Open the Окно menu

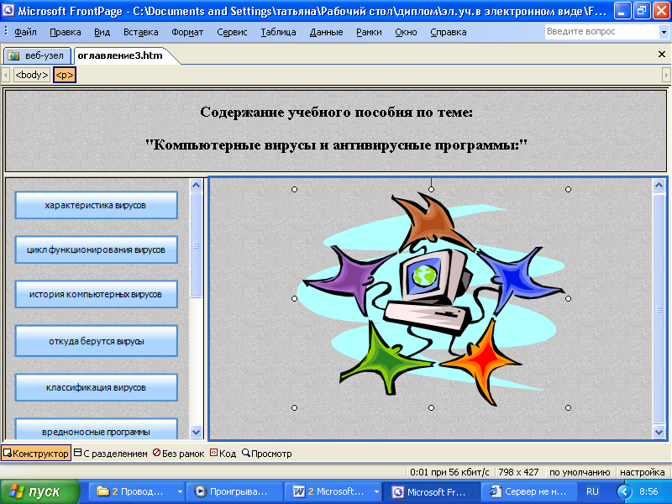coord(406,32)
